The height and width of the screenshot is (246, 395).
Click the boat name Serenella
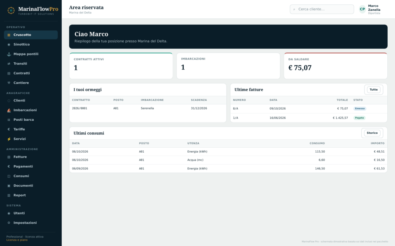pos(147,108)
